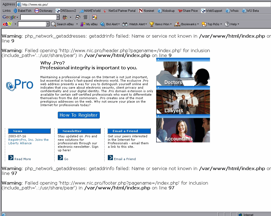Click the arrow icon beside Read More
271x216 pixels.
[x=11, y=157]
